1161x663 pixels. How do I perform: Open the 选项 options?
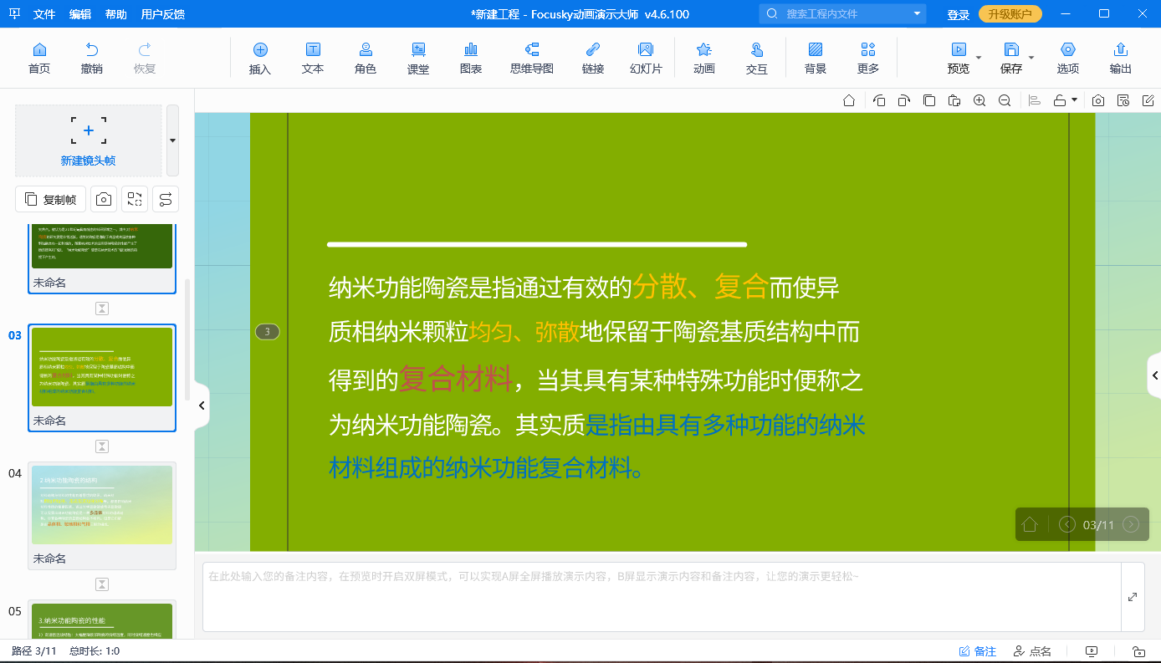click(1068, 59)
